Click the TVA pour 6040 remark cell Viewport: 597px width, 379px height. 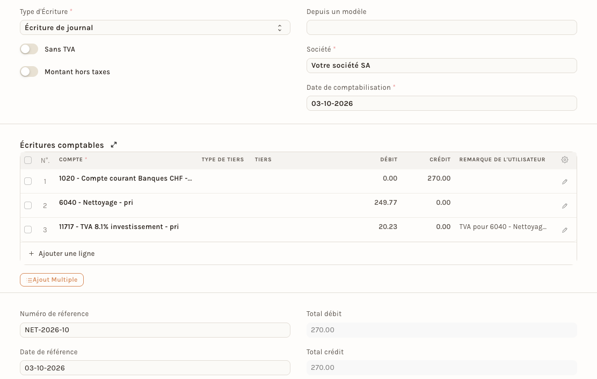coord(503,226)
